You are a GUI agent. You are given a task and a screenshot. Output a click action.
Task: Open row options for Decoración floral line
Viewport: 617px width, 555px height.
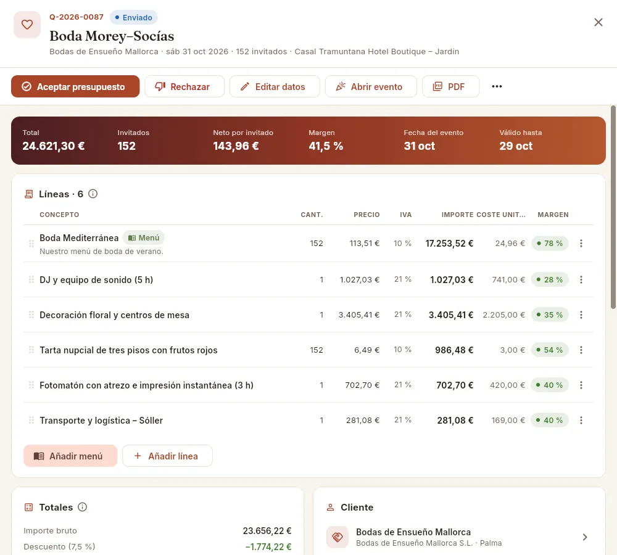pyautogui.click(x=581, y=314)
